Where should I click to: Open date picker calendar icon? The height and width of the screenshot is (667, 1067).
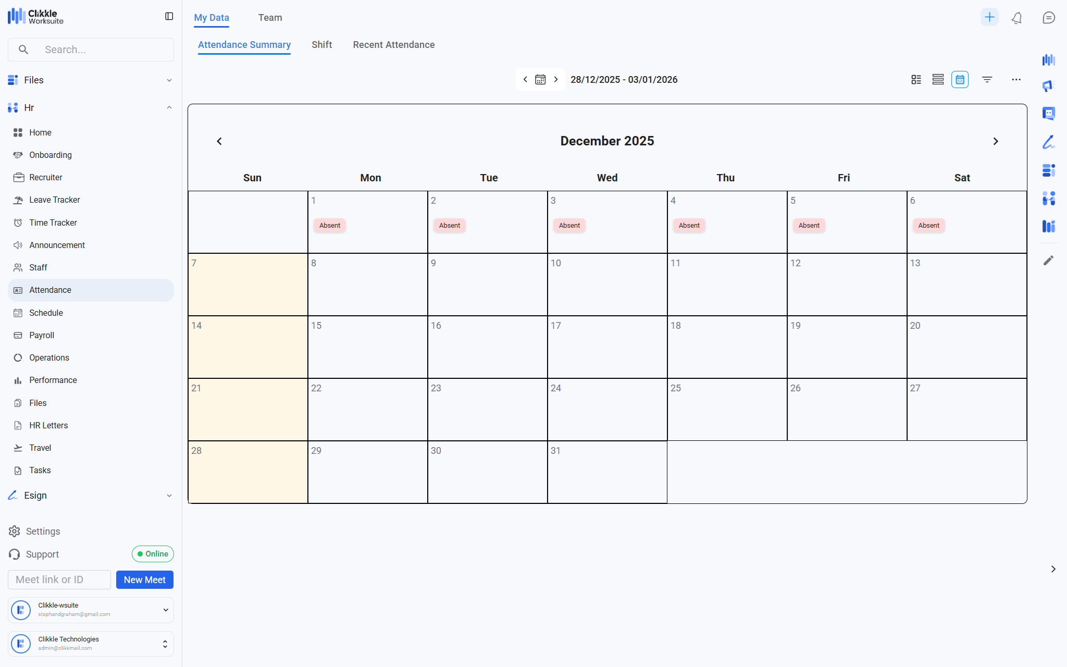540,80
